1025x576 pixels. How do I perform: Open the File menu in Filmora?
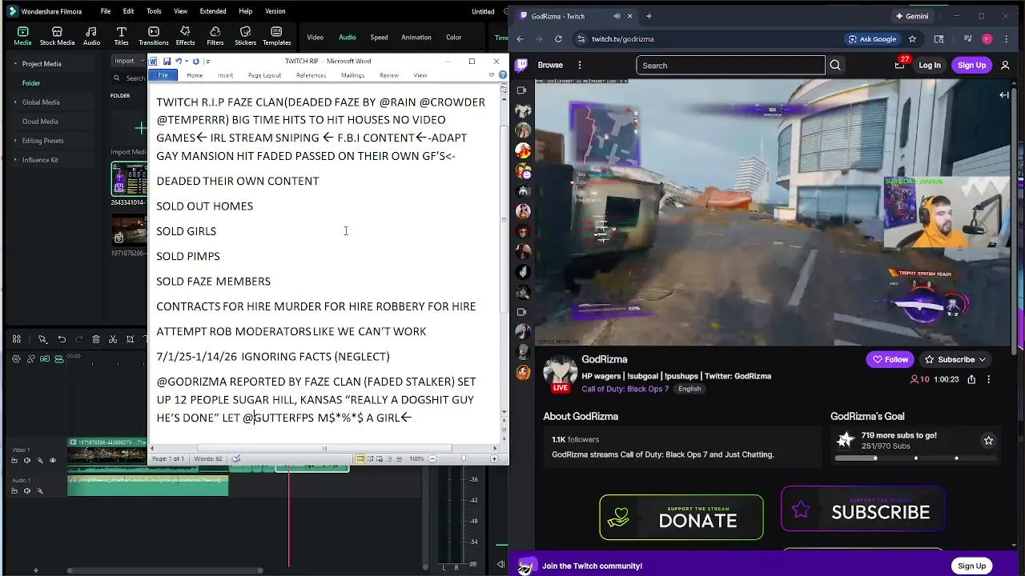point(106,11)
